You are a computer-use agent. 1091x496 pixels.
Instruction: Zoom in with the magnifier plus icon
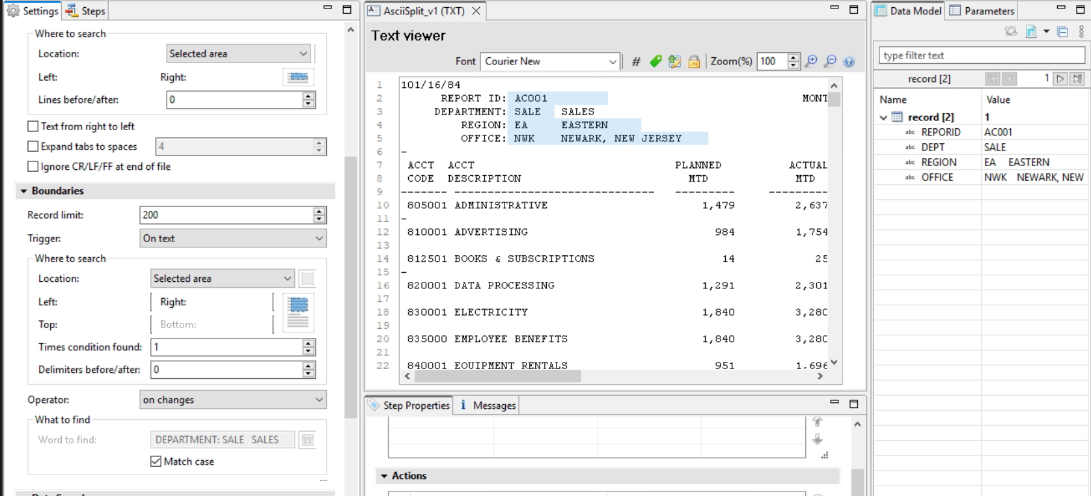click(811, 61)
